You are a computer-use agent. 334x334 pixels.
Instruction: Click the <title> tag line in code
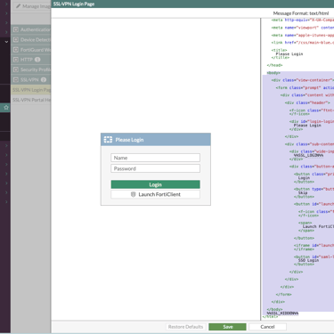click(279, 50)
